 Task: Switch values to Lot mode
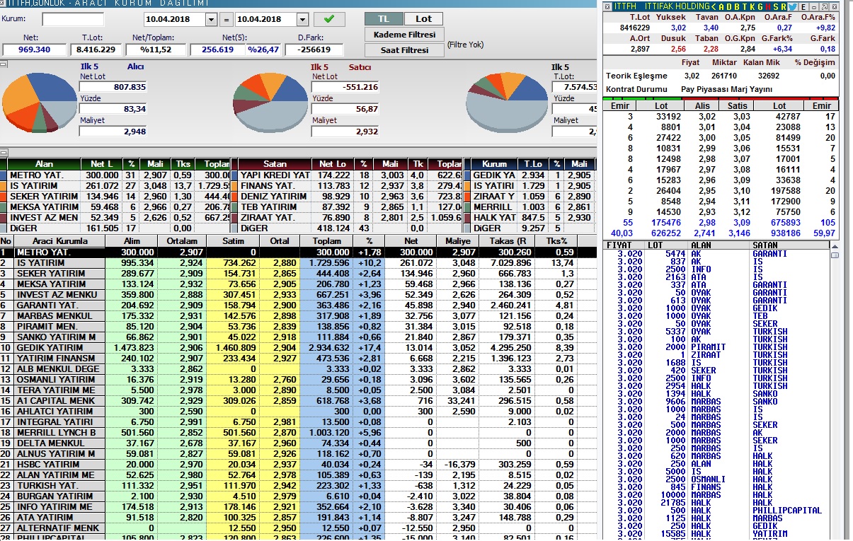pos(423,19)
